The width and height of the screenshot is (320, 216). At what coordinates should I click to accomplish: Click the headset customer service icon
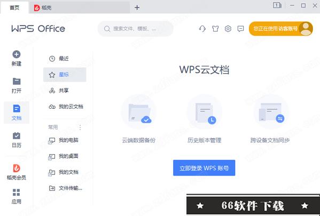[202, 29]
